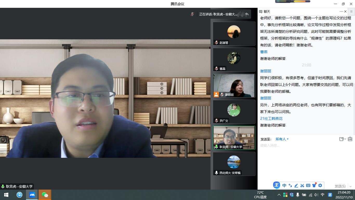Click the return arrow icon in speaker bar
Viewport: 355px width, 200px height.
click(x=247, y=14)
